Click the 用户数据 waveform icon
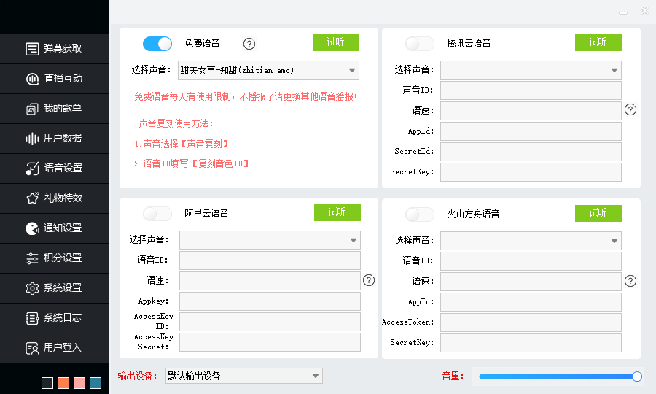This screenshot has width=656, height=394. coord(32,139)
